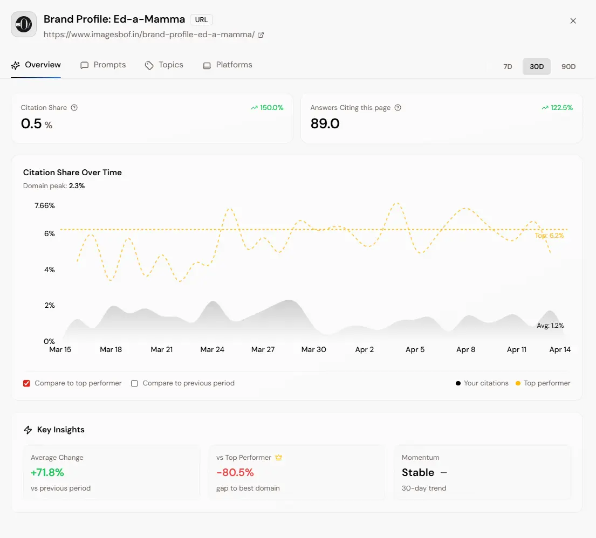The image size is (596, 538).
Task: Click the Stable momentum value
Action: (x=417, y=473)
